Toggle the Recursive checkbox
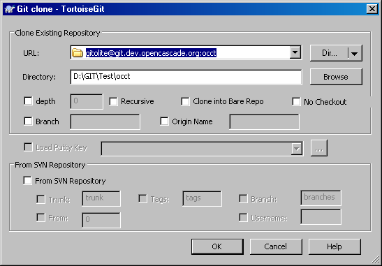382x266 pixels. click(x=113, y=101)
